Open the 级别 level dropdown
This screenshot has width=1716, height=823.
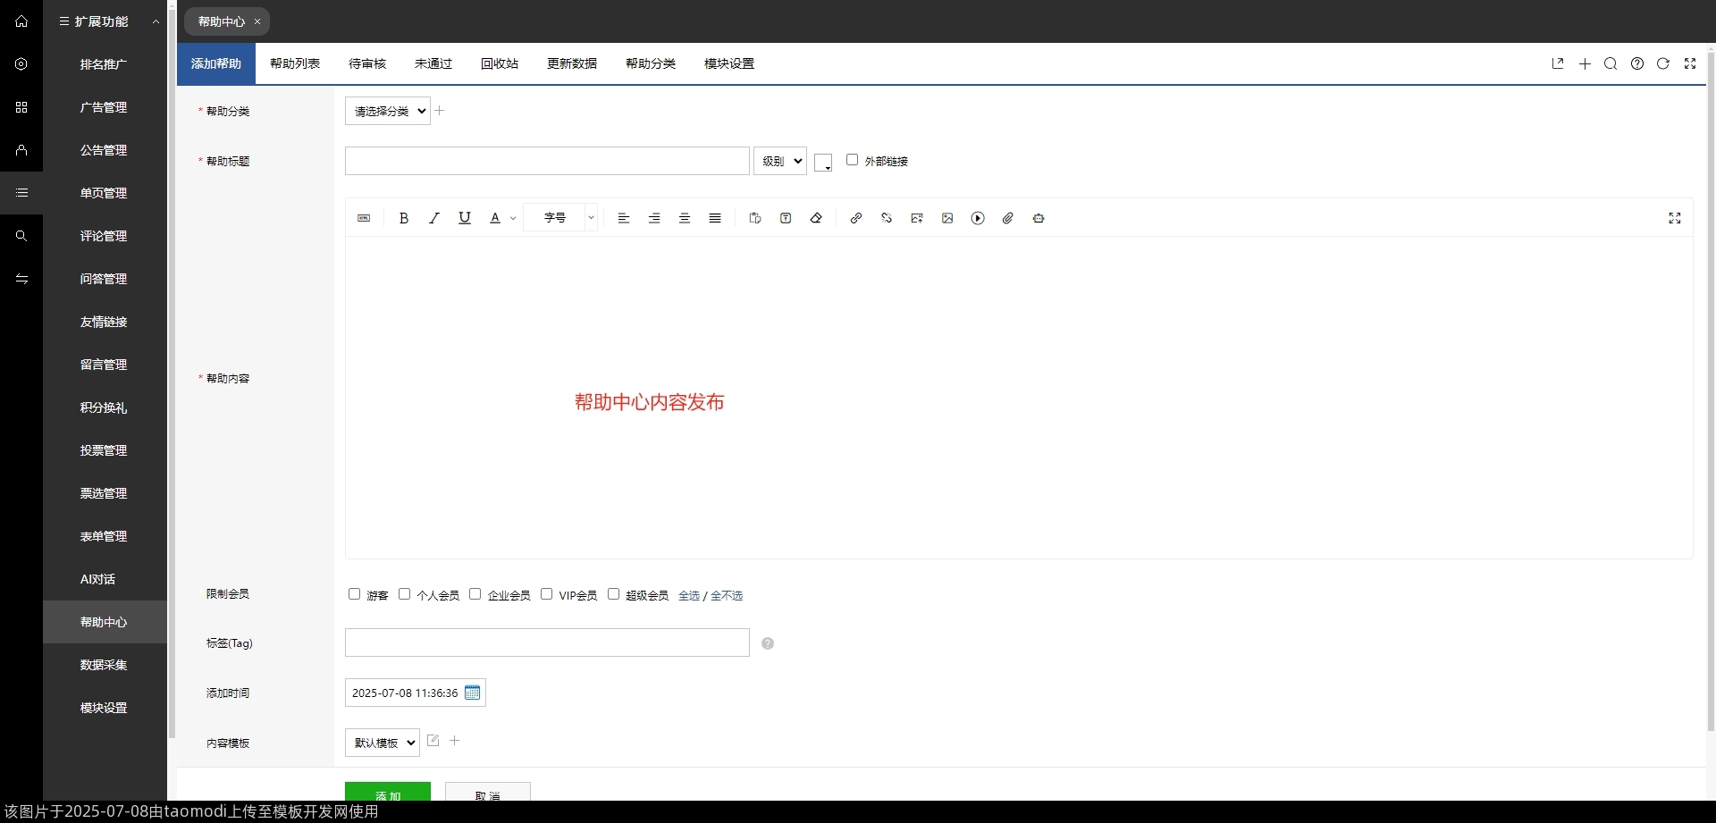[779, 161]
